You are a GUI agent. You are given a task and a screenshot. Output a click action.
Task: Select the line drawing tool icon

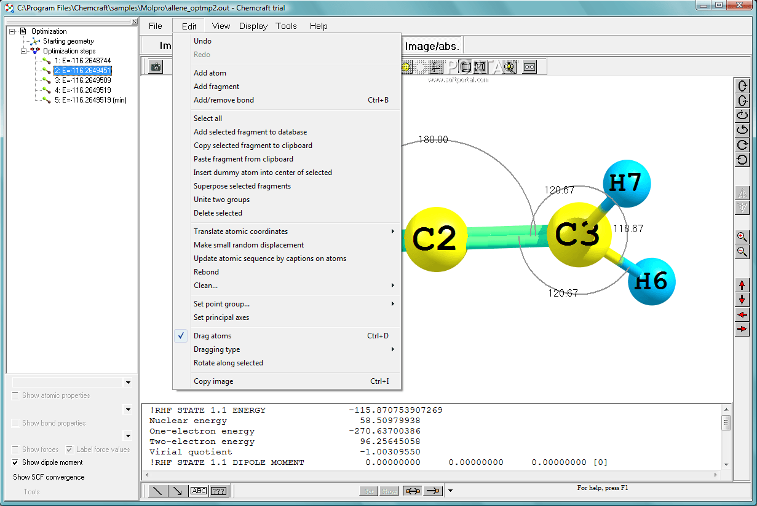tap(158, 491)
